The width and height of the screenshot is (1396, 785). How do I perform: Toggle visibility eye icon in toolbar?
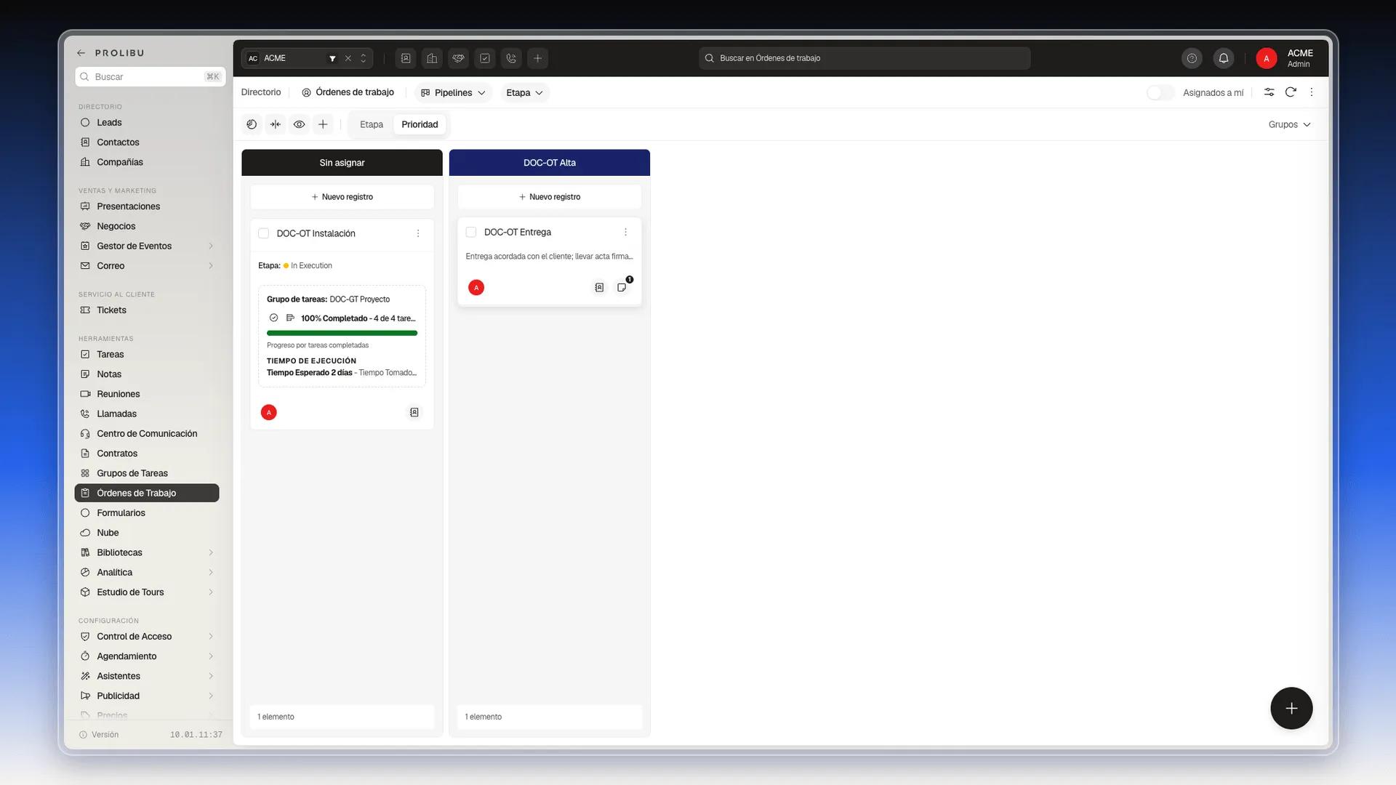[x=299, y=124]
